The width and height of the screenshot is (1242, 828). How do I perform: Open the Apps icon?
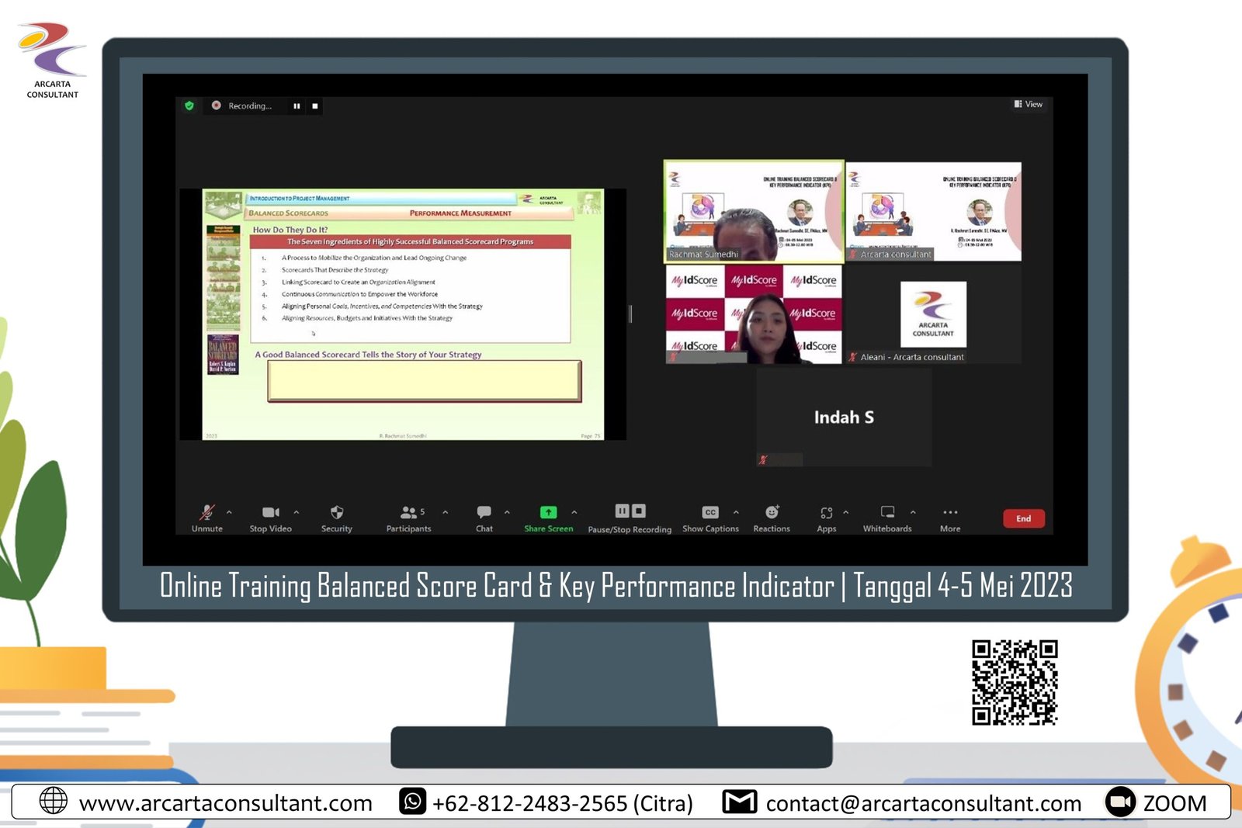point(826,513)
